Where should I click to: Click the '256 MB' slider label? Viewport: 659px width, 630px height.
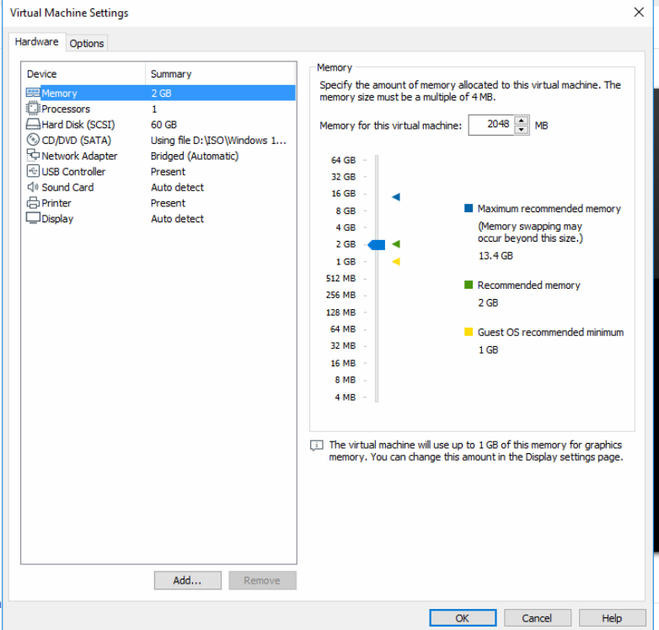point(340,296)
